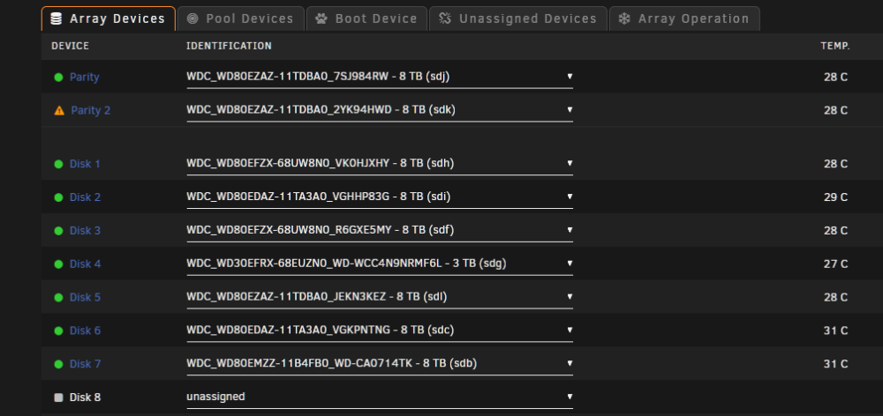This screenshot has height=416, width=883.
Task: Click the 28 C temperature for Parity
Action: point(835,77)
